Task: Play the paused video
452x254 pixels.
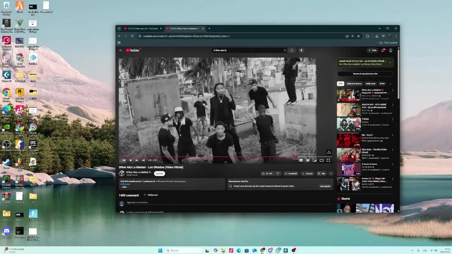Action: (x=130, y=160)
